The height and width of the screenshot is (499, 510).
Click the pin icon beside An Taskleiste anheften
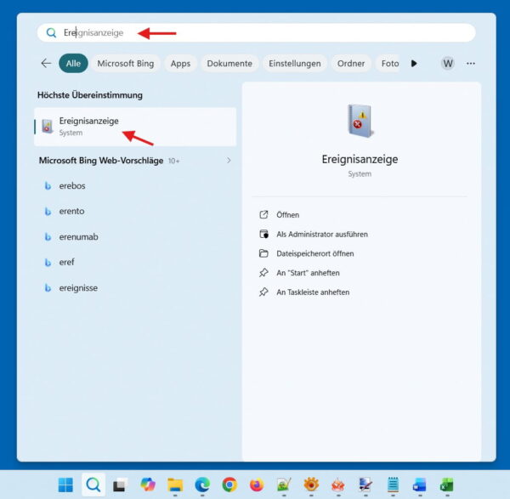click(263, 292)
